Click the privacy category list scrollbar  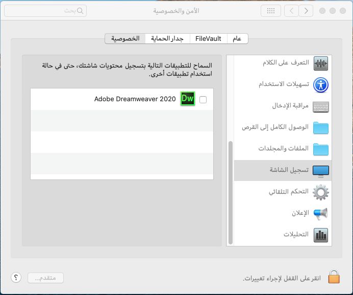pyautogui.click(x=230, y=192)
